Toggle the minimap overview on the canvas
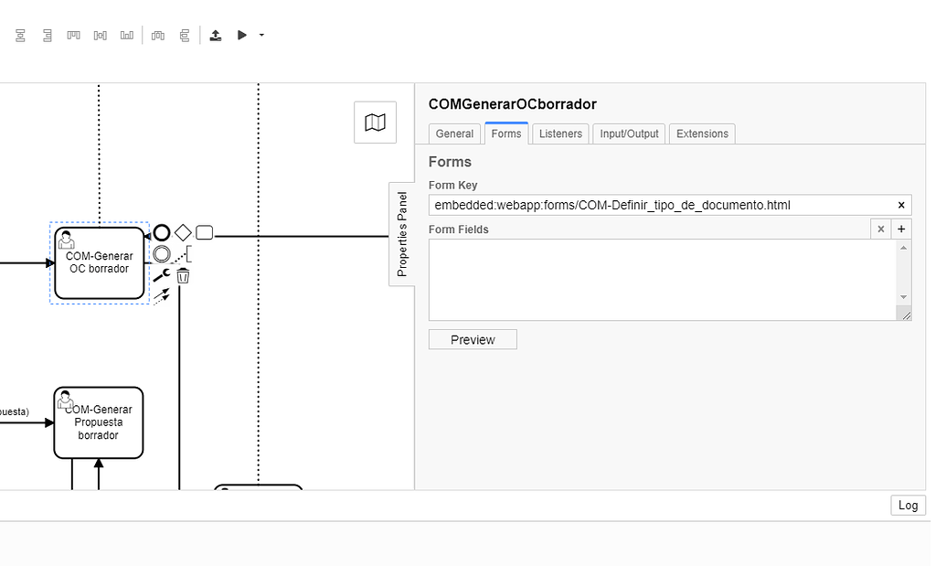Image resolution: width=936 pixels, height=566 pixels. (375, 122)
